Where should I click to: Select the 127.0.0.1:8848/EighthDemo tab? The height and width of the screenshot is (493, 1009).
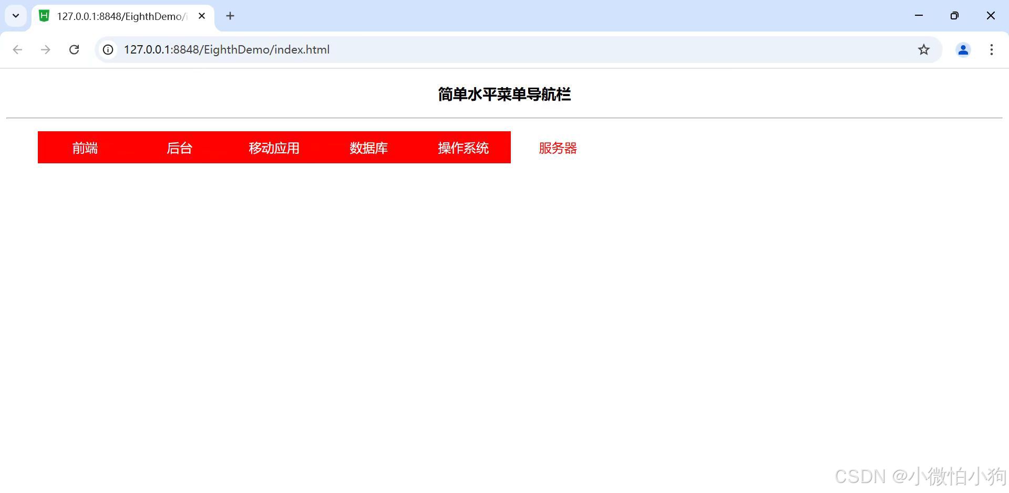pos(123,16)
